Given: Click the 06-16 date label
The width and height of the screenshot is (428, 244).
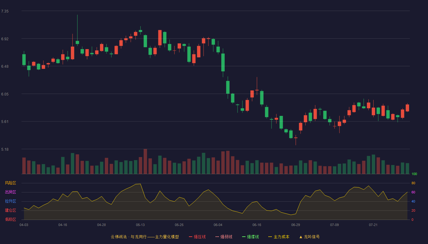Looking at the screenshot, I should (257, 225).
